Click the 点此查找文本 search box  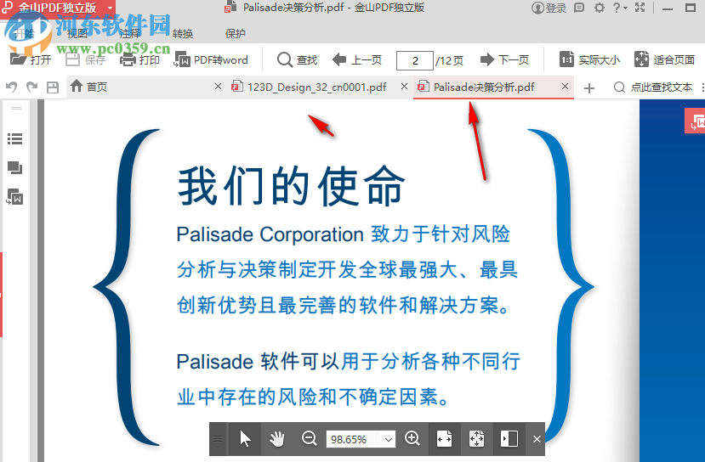tap(653, 87)
